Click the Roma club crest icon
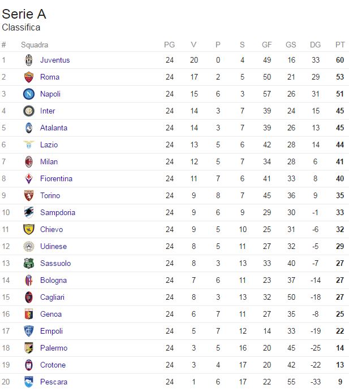 [29, 77]
